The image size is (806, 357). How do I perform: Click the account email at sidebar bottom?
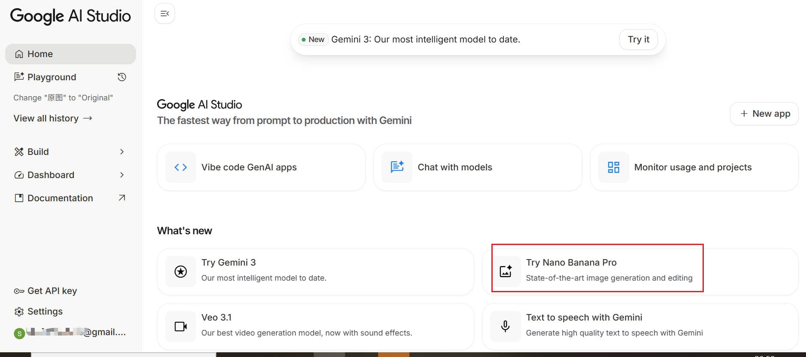[76, 332]
